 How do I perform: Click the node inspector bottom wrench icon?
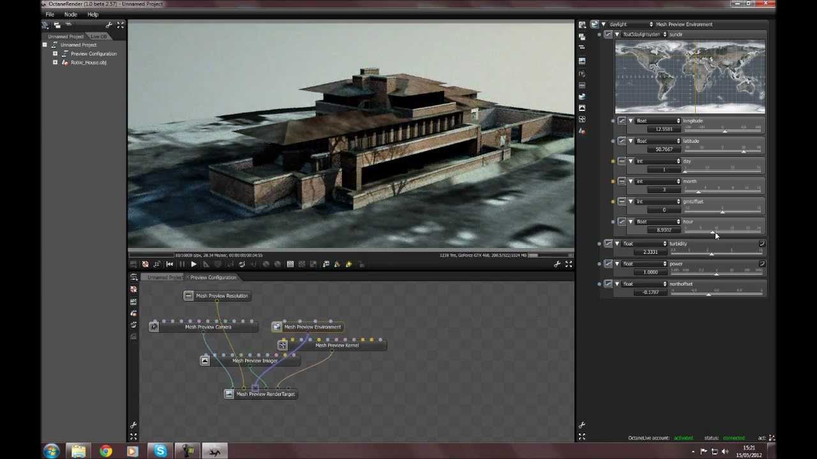click(x=582, y=425)
